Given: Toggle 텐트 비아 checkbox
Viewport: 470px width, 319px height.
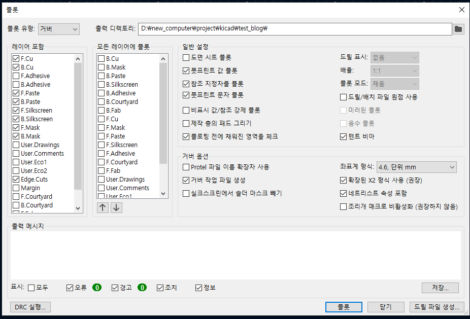Looking at the screenshot, I should (343, 136).
